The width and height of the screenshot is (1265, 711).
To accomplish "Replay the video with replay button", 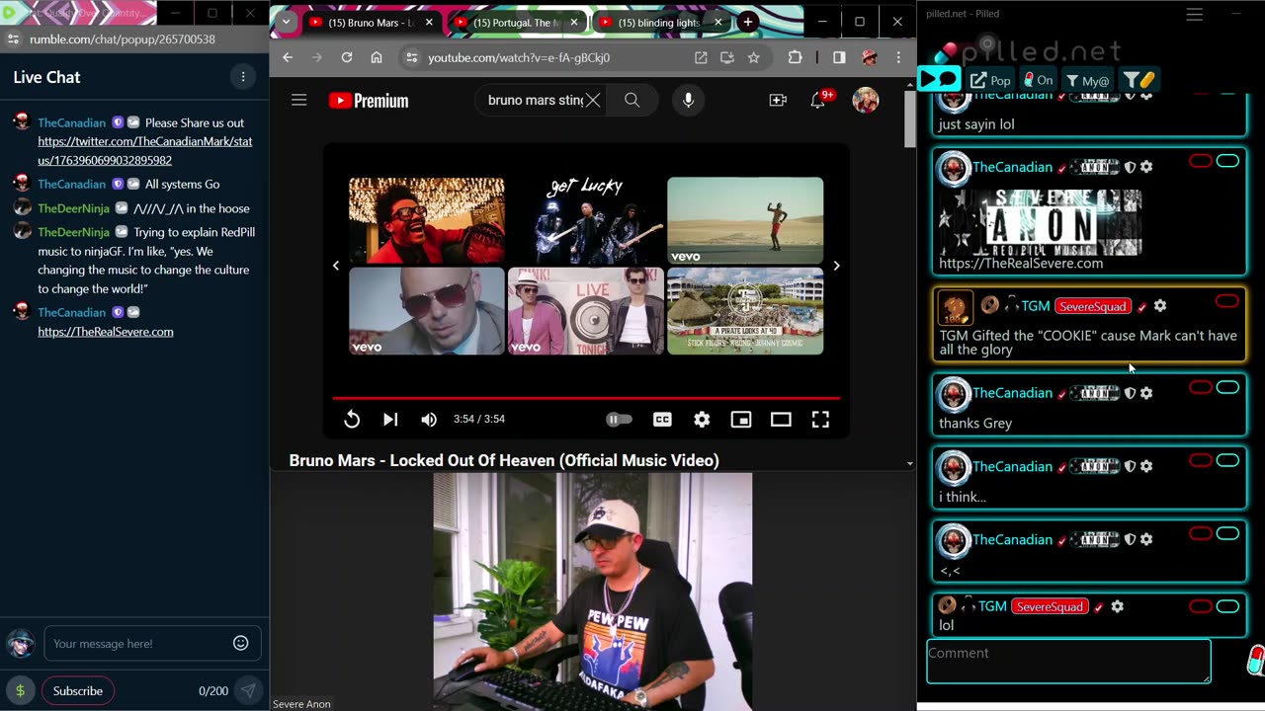I will pos(352,420).
